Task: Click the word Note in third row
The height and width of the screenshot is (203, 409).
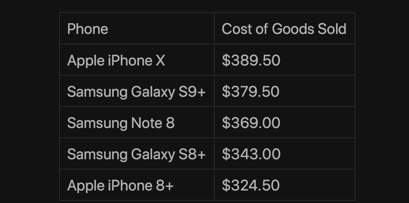Action: 147,123
